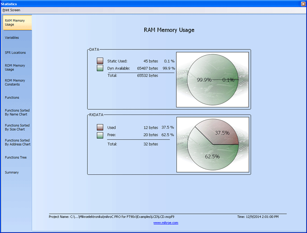Click the '12 bytes' value
The height and width of the screenshot is (233, 307).
150,128
